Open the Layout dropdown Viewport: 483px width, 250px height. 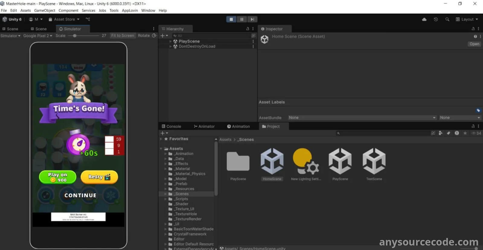pos(467,19)
